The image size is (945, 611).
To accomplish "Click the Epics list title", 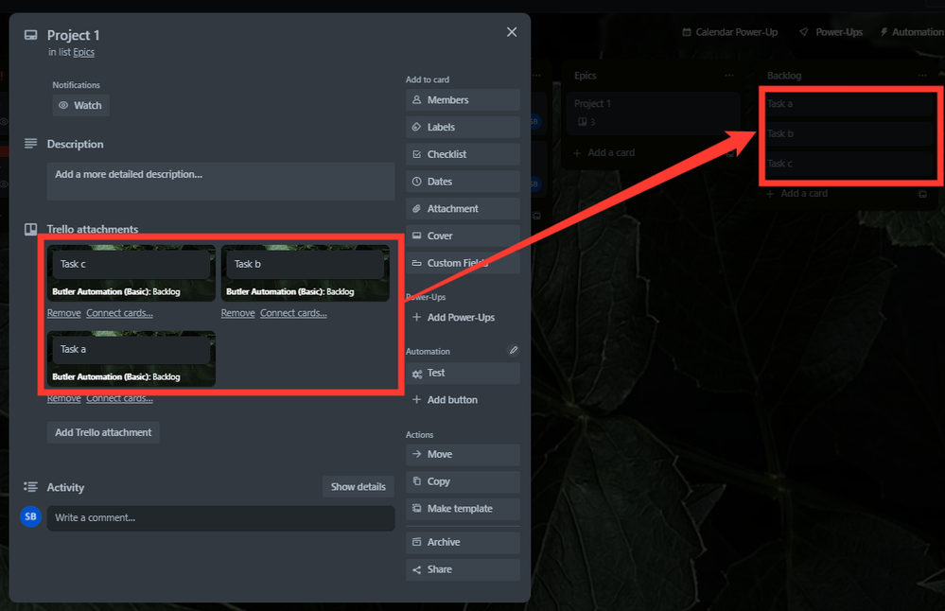I will pos(586,76).
